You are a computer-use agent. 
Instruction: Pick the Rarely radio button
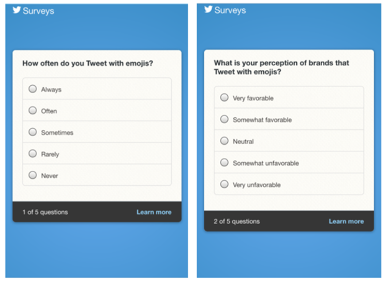33,154
